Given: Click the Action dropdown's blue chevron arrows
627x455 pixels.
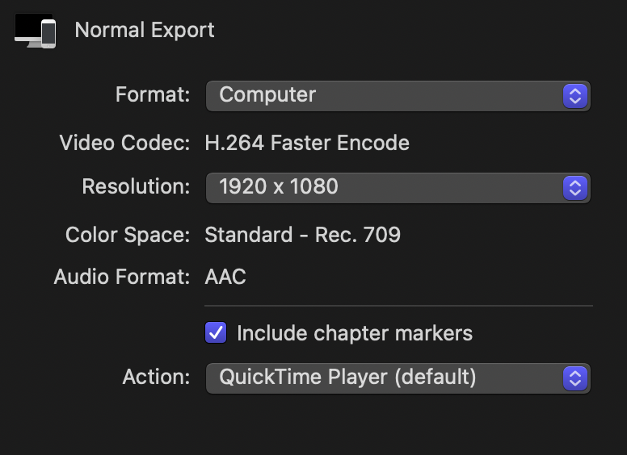Looking at the screenshot, I should click(574, 377).
